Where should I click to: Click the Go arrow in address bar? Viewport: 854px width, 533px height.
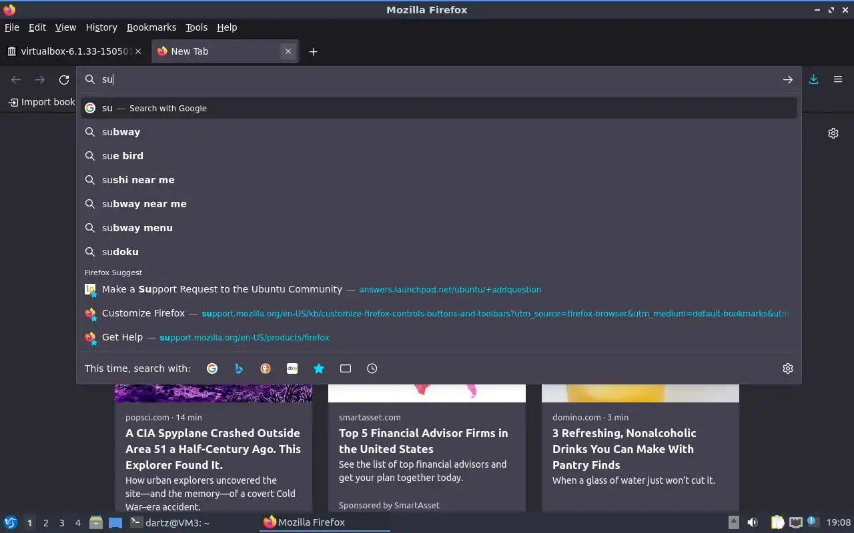(788, 79)
